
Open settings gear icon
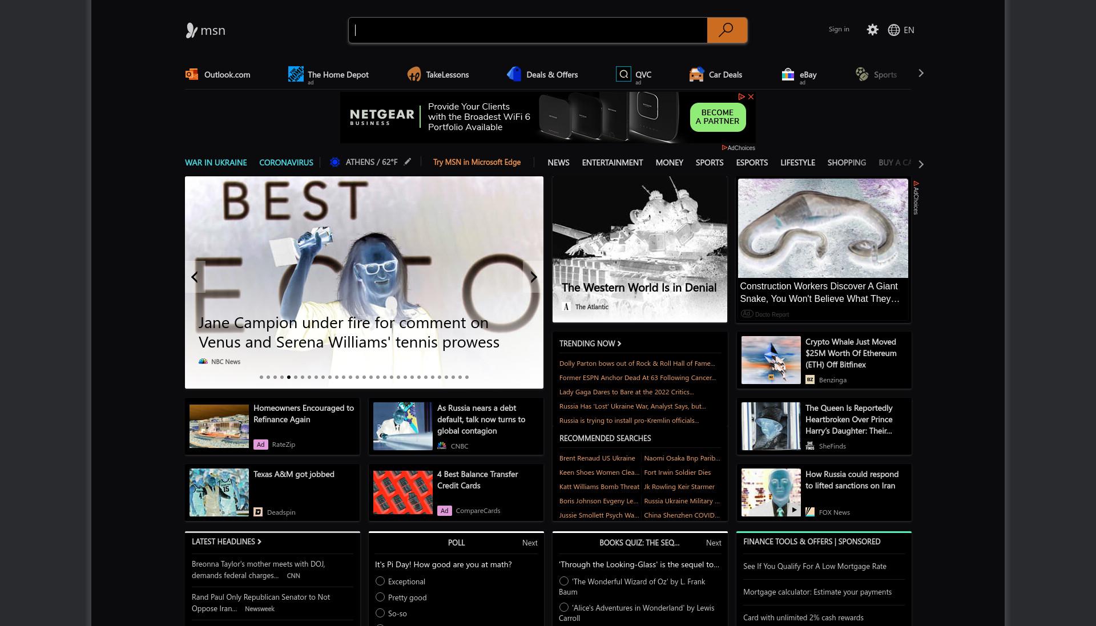872,30
